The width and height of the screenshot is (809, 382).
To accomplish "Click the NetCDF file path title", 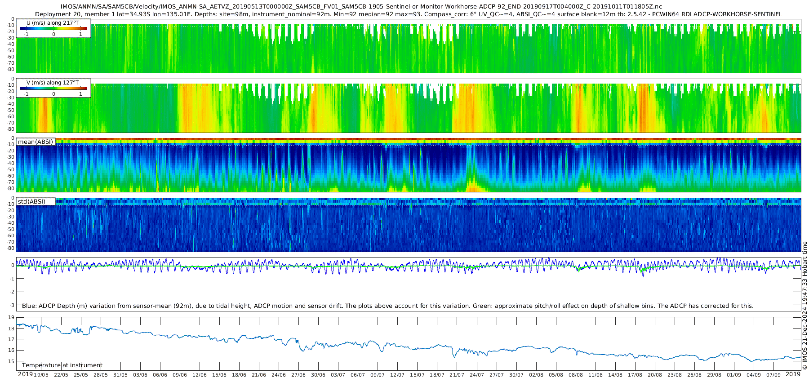I will coord(361,7).
